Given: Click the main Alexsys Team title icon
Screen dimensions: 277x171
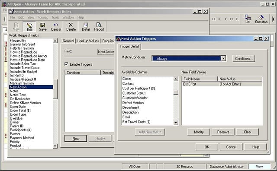Looking at the screenshot, I should click(4, 4).
